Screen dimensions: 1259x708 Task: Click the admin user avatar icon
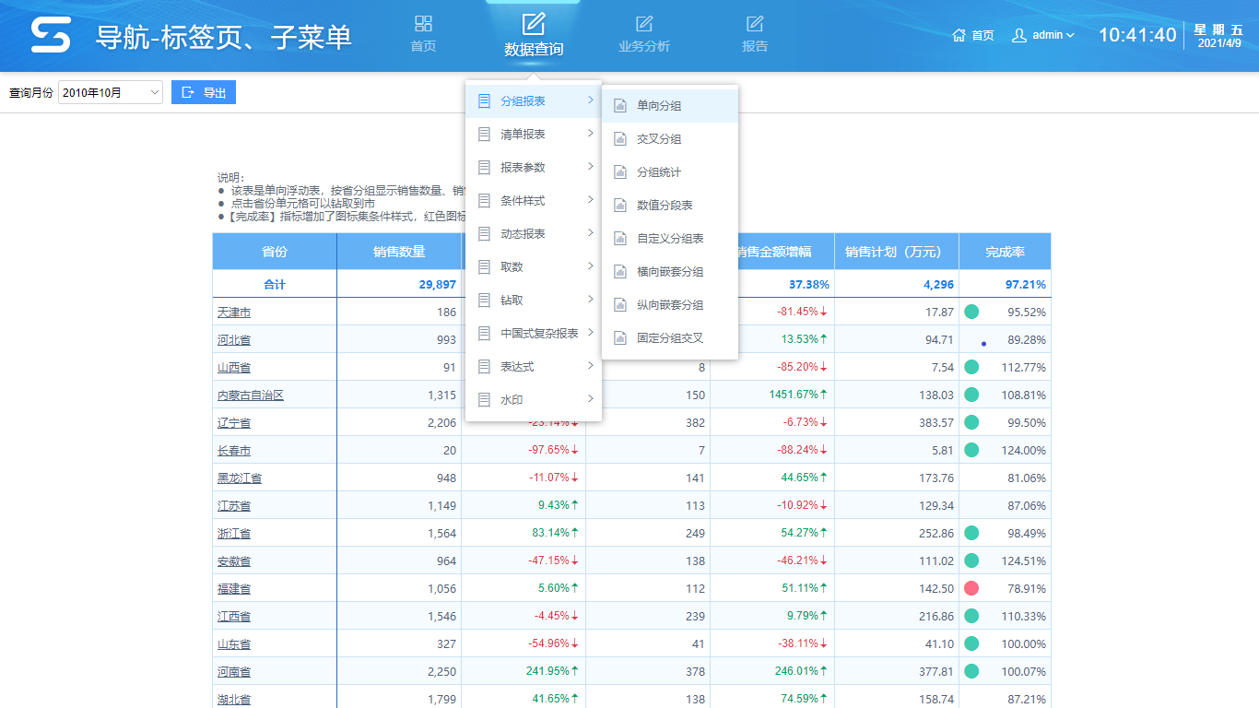(x=1019, y=35)
